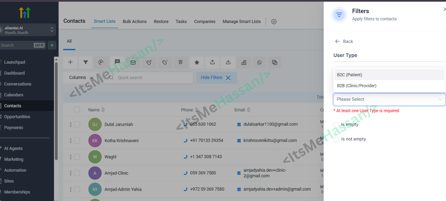Open the 'Please Select' user type dropdown

pyautogui.click(x=389, y=99)
